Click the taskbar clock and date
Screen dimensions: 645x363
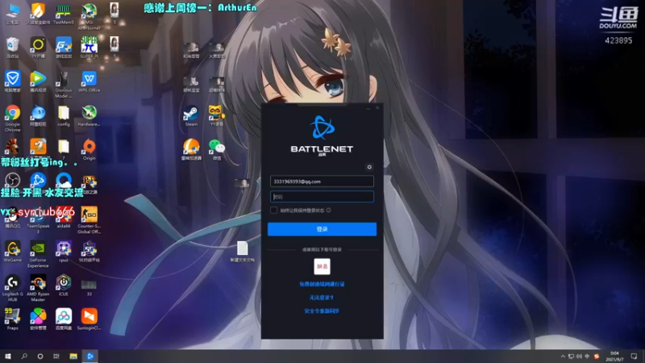pyautogui.click(x=614, y=356)
